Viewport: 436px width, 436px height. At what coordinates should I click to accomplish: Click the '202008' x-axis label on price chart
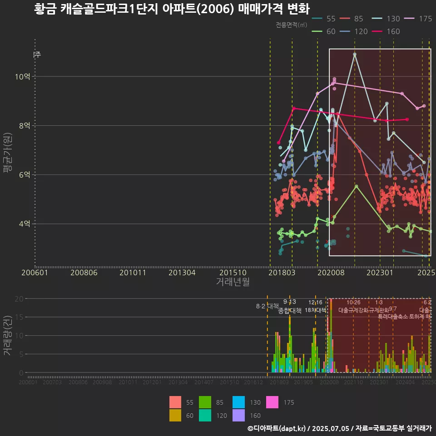coord(331,272)
